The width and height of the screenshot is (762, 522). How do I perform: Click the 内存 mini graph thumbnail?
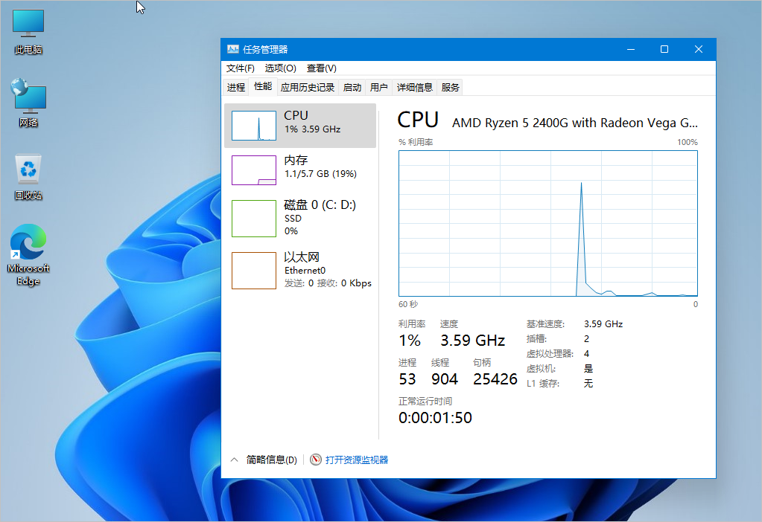click(x=254, y=170)
